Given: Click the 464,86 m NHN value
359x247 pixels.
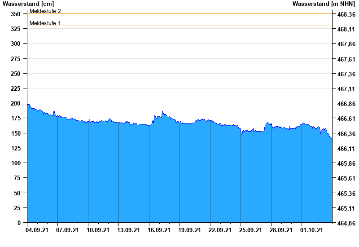Looking at the screenshot, I should click(x=346, y=223).
